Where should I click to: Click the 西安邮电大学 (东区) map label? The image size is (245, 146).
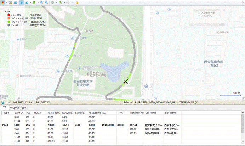[x=213, y=64]
